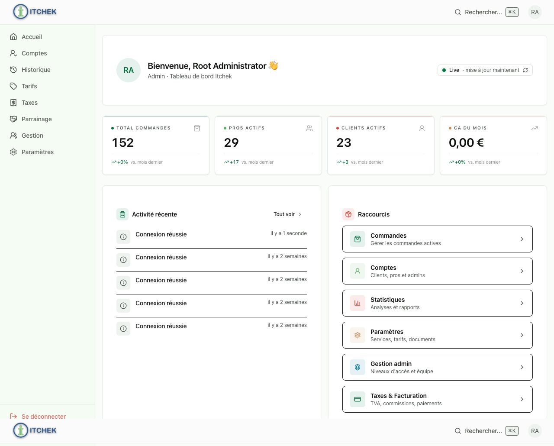Click the credit card icon for Taxes & Facturation
This screenshot has height=446, width=554.
(x=358, y=399)
